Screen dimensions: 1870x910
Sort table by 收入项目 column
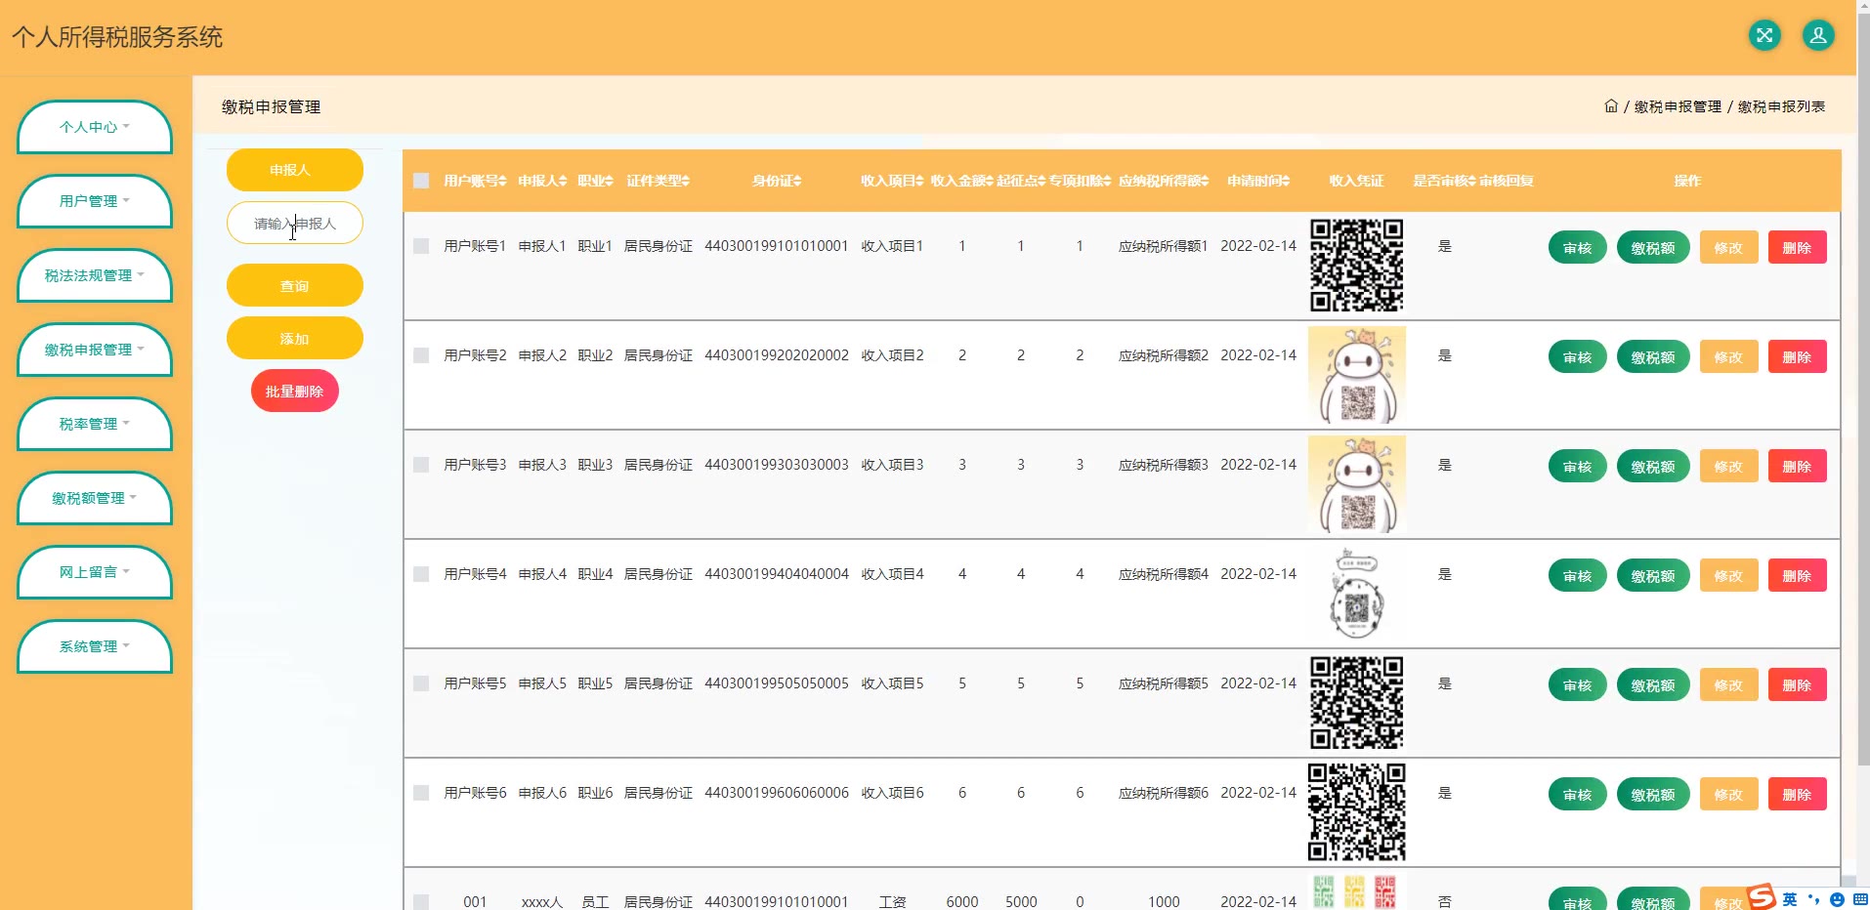tap(892, 181)
